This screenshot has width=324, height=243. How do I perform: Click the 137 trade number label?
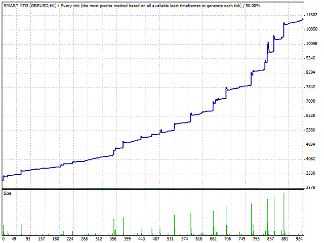pyautogui.click(x=42, y=239)
